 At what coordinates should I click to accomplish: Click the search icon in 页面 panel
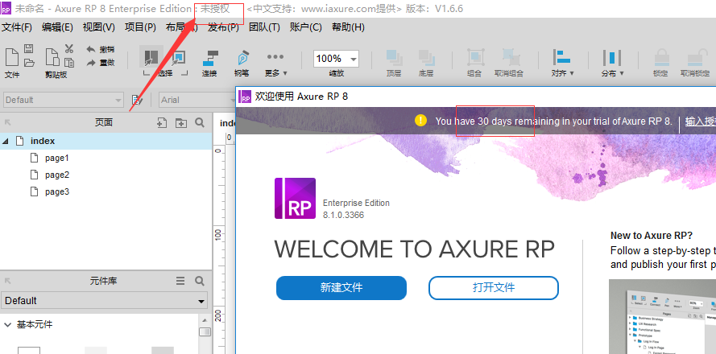coord(200,122)
